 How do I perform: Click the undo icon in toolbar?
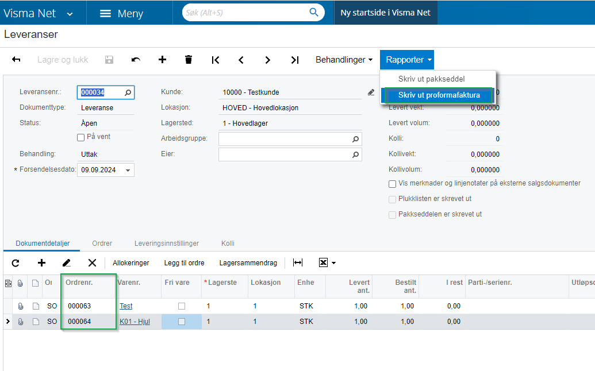136,60
